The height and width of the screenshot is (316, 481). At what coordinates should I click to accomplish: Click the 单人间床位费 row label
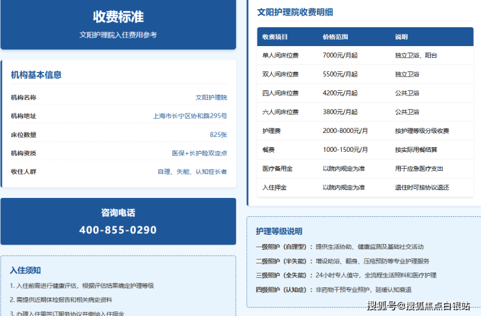click(280, 55)
